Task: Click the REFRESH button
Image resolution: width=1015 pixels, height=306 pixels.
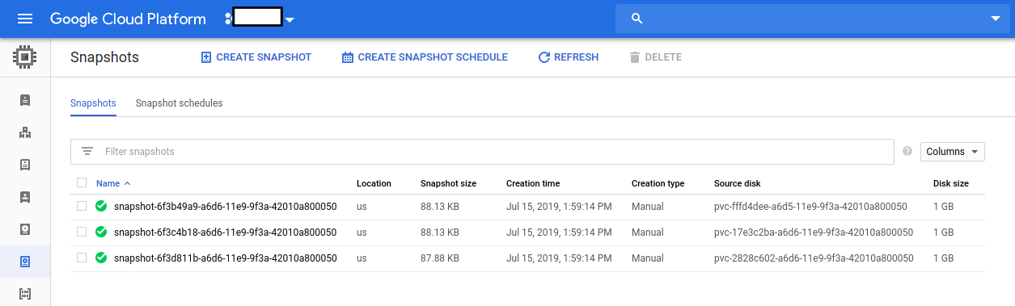Action: click(x=568, y=57)
